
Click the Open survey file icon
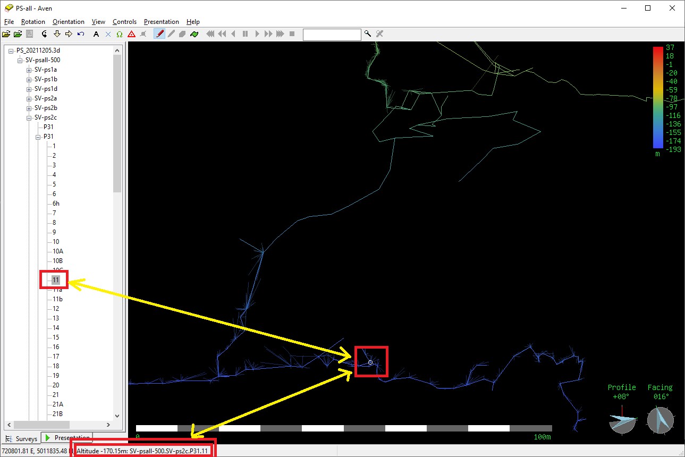coord(6,34)
